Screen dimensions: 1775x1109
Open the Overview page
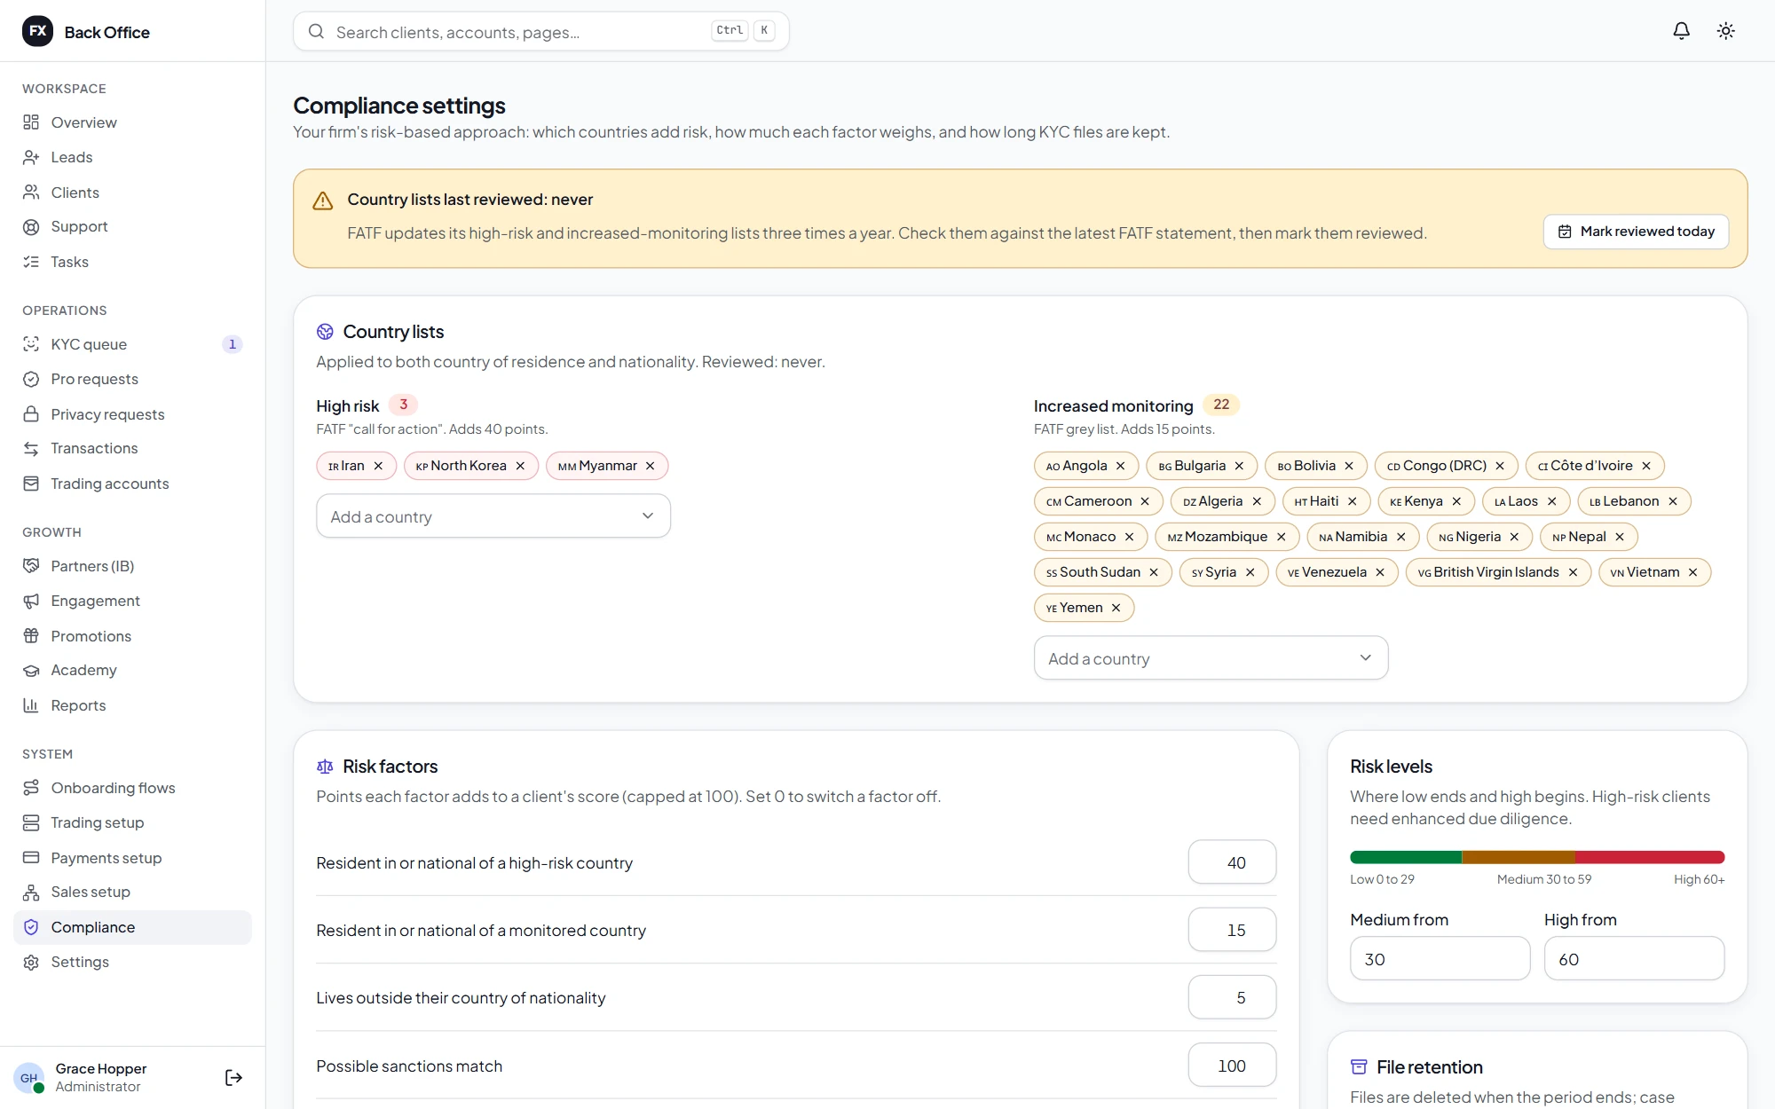click(132, 122)
